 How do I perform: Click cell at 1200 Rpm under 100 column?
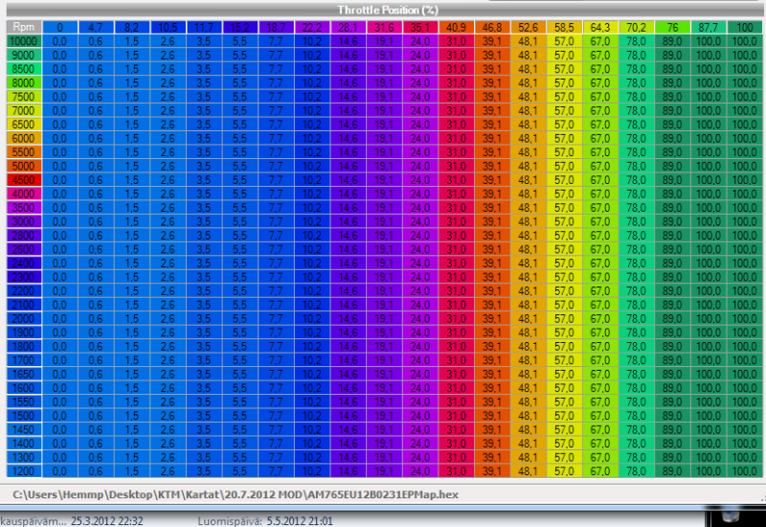(743, 471)
